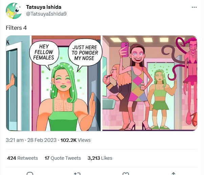Show the 3,213 Likes list
The image size is (208, 175).
[x=100, y=158]
